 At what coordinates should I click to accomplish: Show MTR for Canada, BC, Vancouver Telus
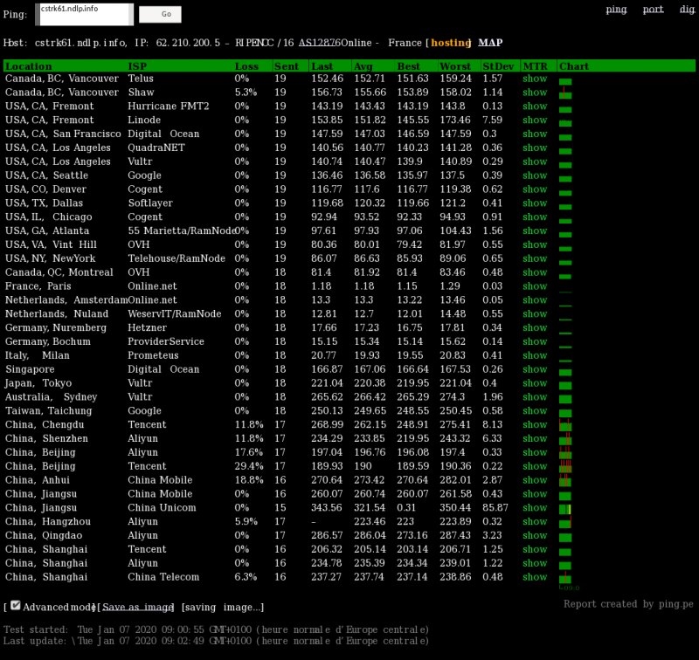point(535,79)
